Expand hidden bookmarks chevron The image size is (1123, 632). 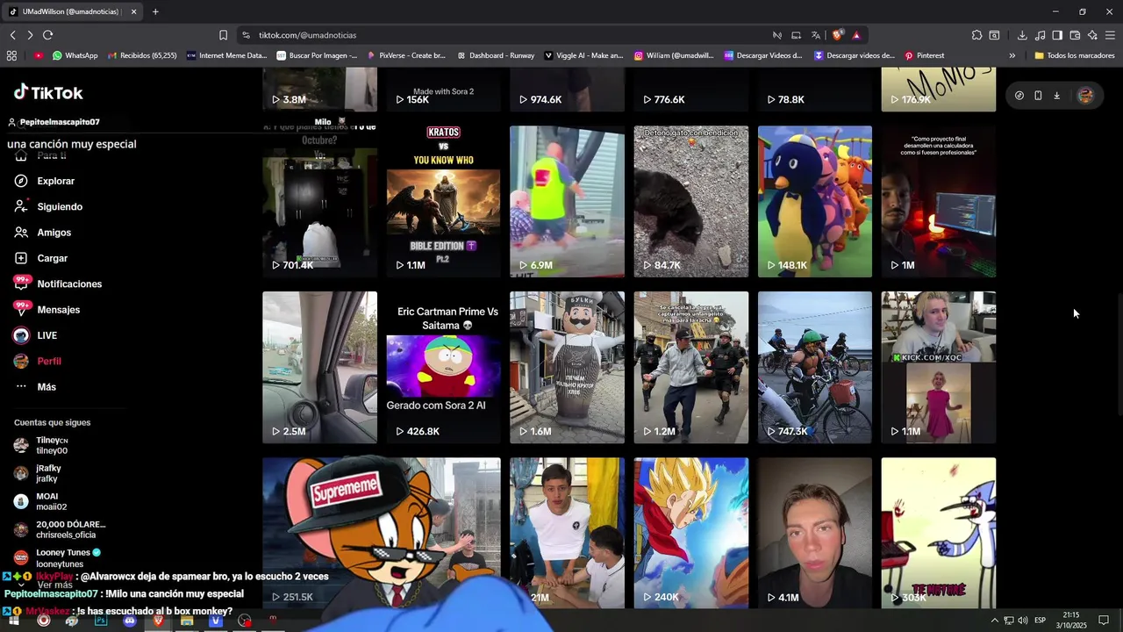point(1012,55)
